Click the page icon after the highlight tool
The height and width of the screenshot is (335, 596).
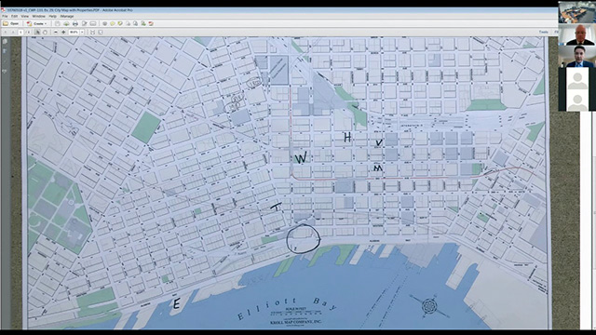coord(129,23)
